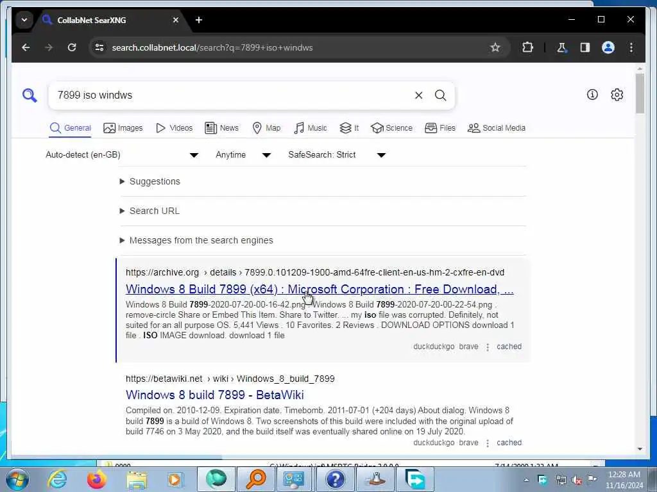657x492 pixels.
Task: Open a new browser tab
Action: click(x=199, y=20)
